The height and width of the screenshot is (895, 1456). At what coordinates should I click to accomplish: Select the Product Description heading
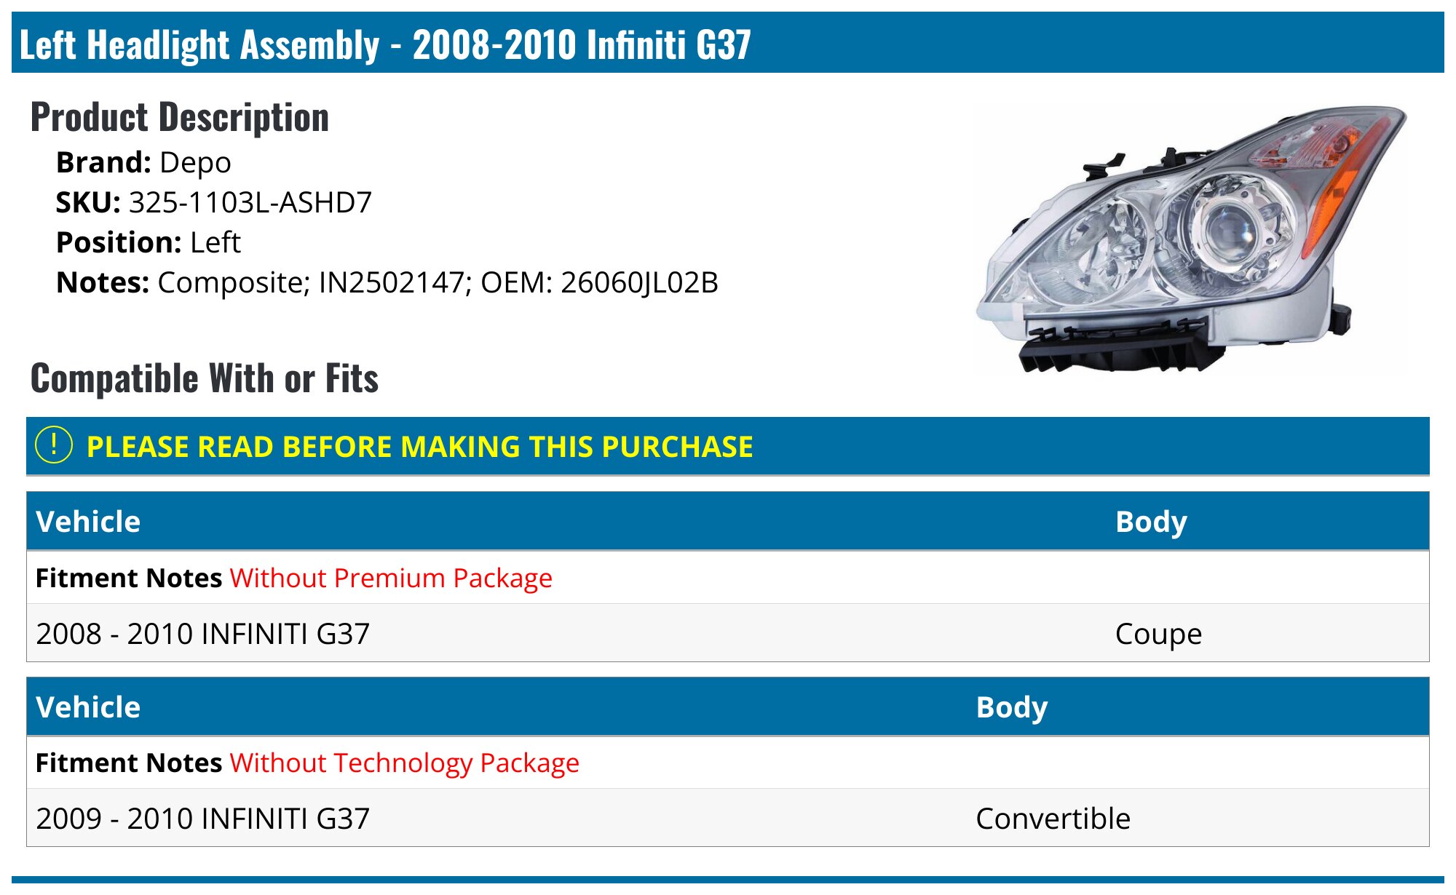[180, 117]
